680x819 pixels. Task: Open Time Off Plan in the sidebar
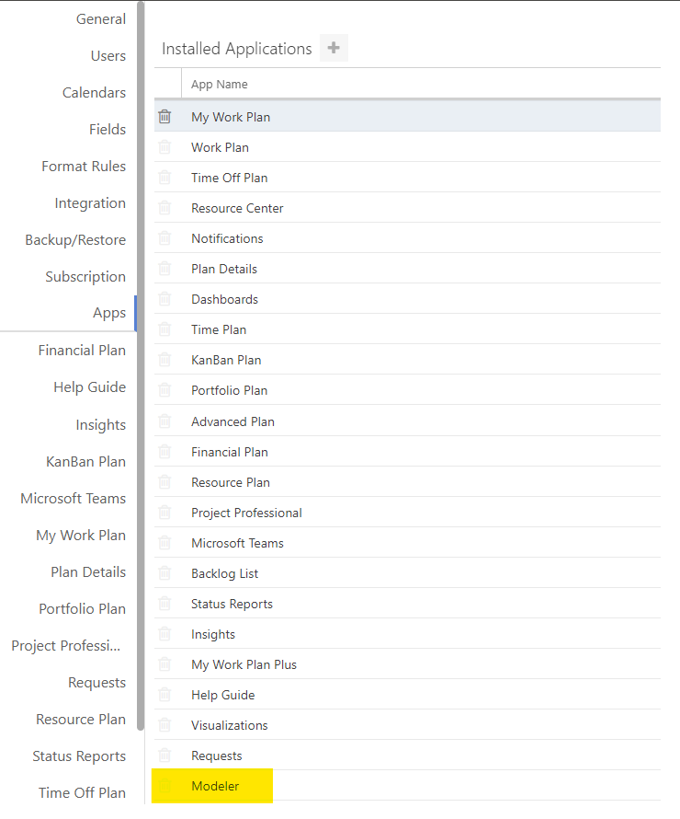[x=82, y=792]
